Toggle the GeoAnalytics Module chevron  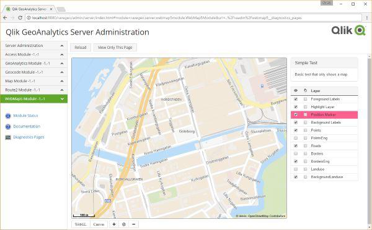click(62, 64)
